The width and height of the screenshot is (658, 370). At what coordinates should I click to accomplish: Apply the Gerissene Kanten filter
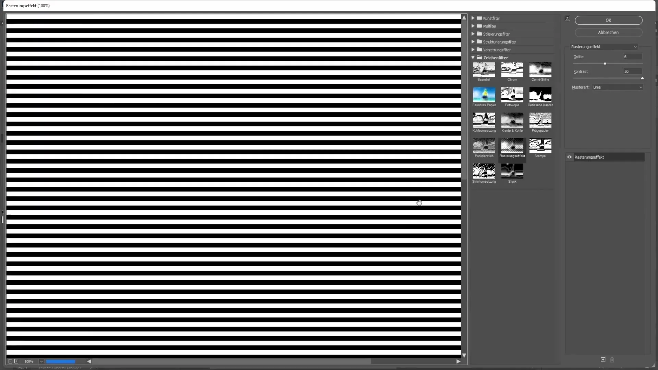[540, 95]
